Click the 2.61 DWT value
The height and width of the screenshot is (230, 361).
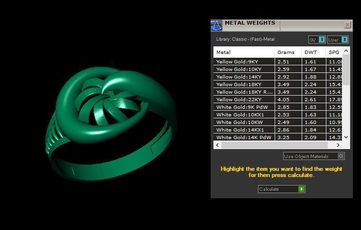(x=310, y=99)
